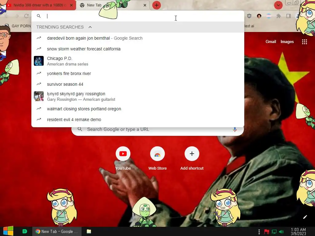Click the Chicago P.D. poster thumbnail
The height and width of the screenshot is (236, 315).
39,61
